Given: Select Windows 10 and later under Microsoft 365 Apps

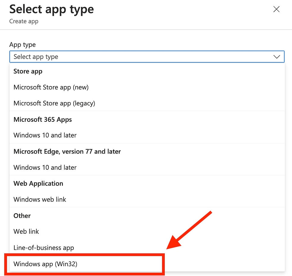Looking at the screenshot, I should (x=45, y=135).
